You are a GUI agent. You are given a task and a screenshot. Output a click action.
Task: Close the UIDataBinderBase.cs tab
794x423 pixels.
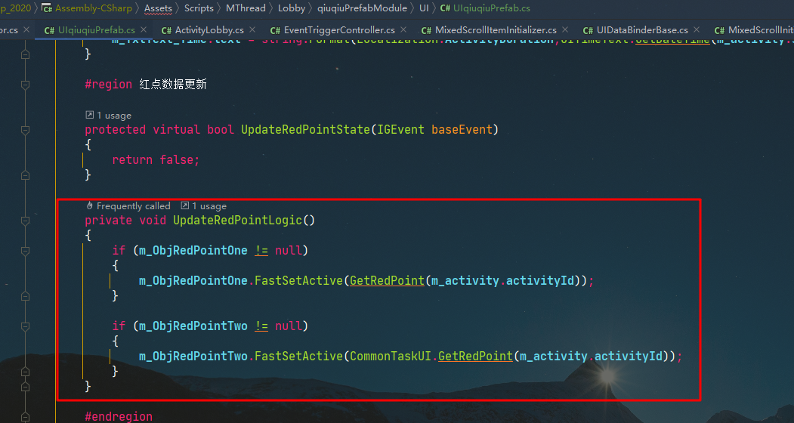(x=697, y=29)
